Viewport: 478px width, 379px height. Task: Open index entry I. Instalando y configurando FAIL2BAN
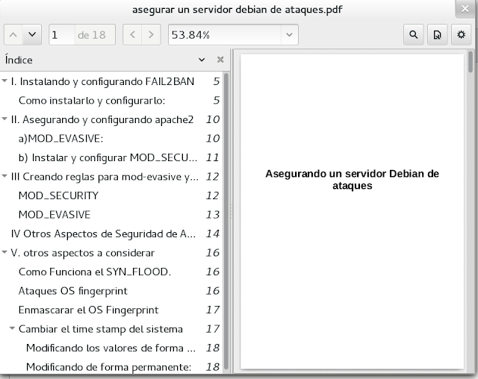[x=102, y=81]
